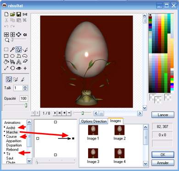The image size is (179, 171).
Task: Select the ellipse shape tool
Action: coord(12,56)
